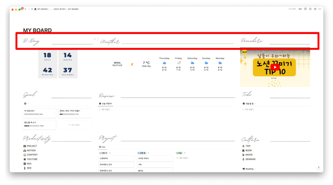Click the plus icon to add a new page

[32, 9]
